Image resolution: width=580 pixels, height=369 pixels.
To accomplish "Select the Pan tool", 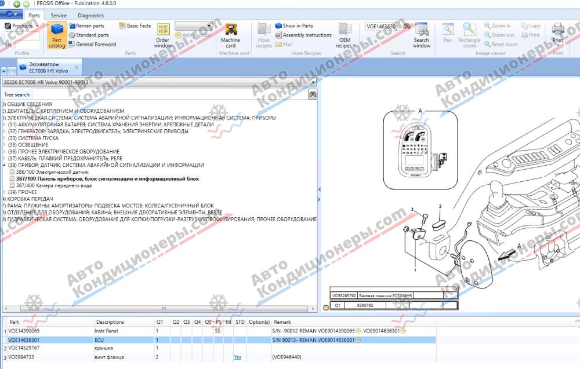I will pyautogui.click(x=448, y=33).
